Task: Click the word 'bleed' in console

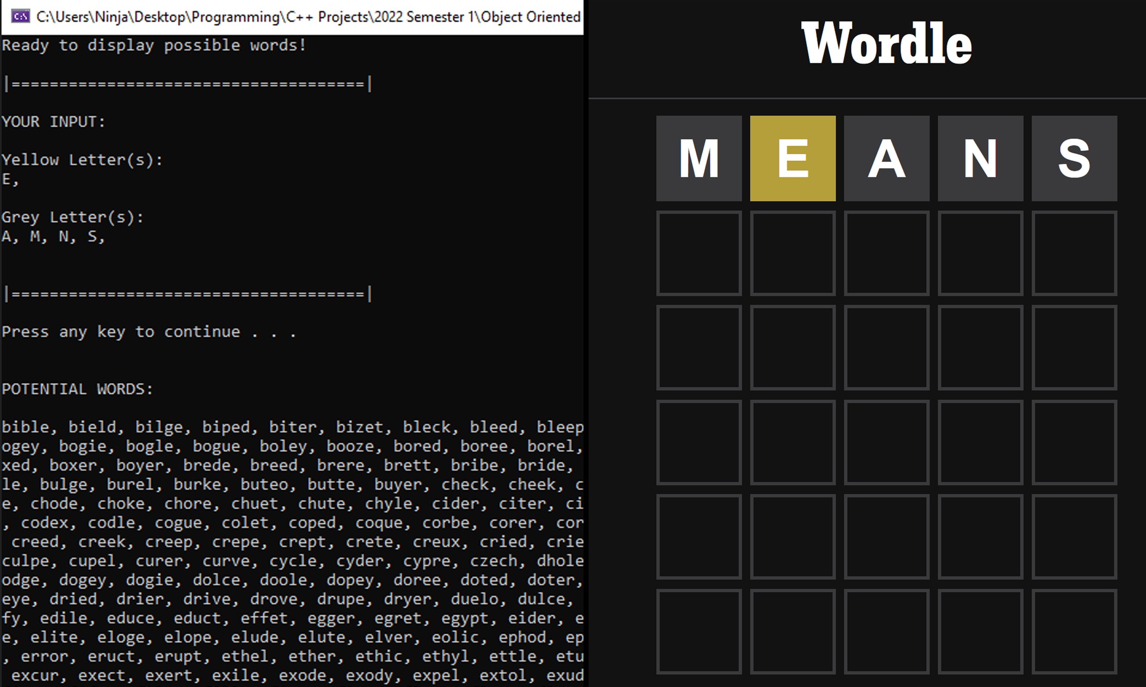Action: coord(493,427)
